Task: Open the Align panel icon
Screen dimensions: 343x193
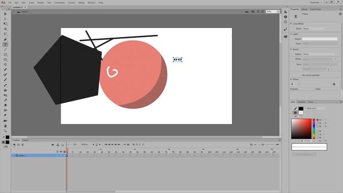Action: coord(286,12)
